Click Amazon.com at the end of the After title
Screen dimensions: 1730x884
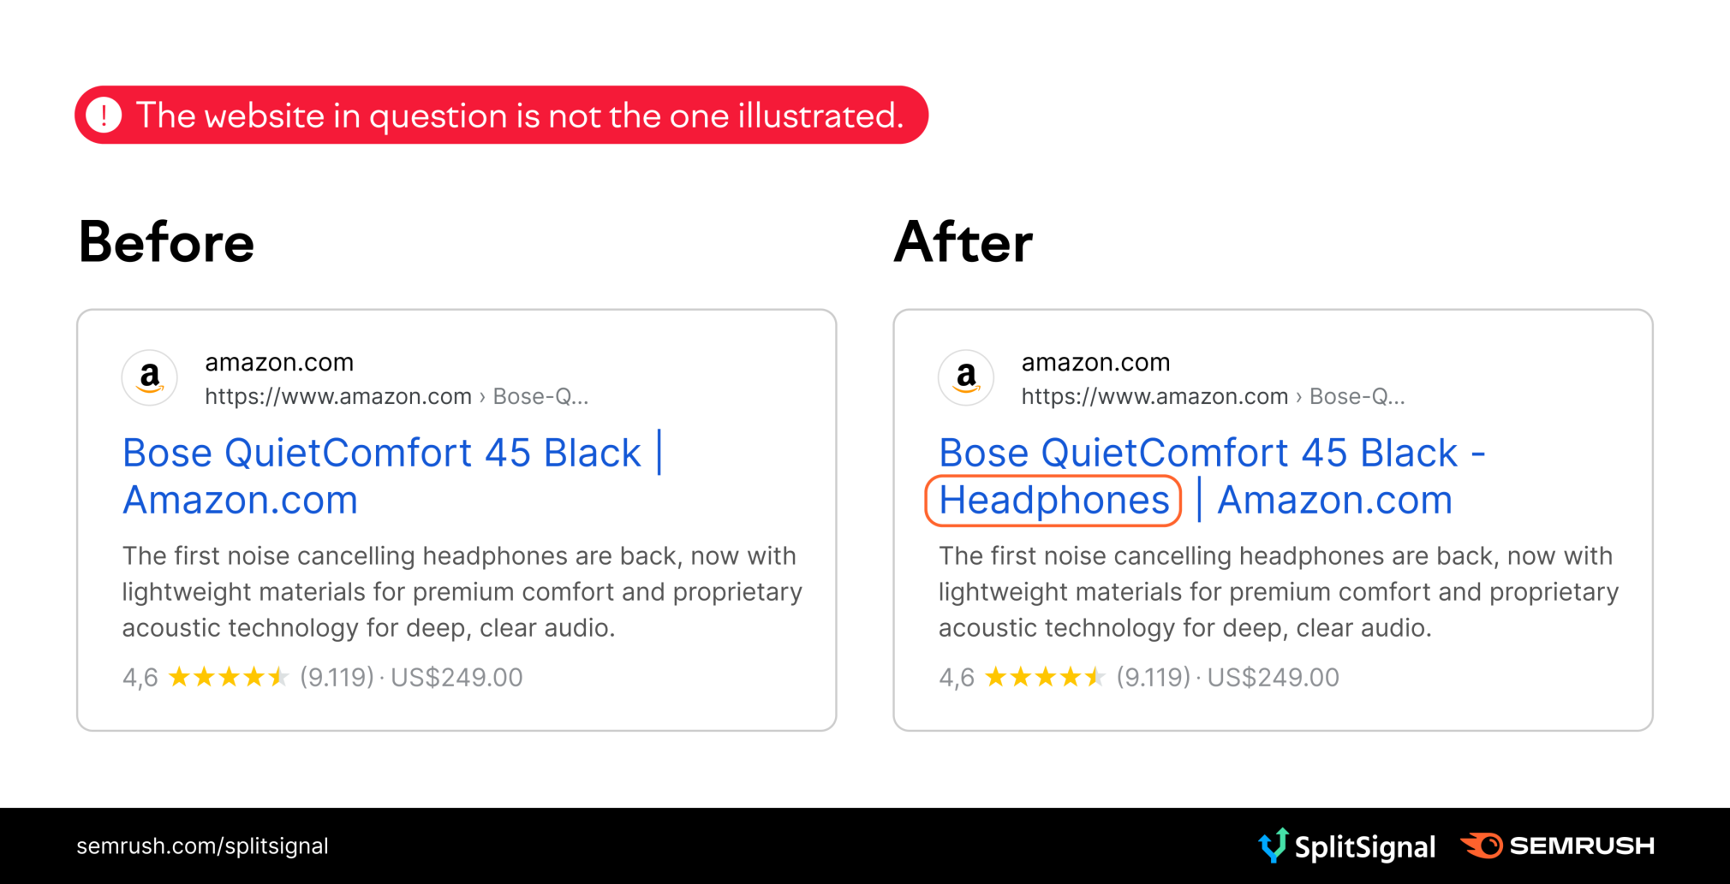click(x=1334, y=501)
